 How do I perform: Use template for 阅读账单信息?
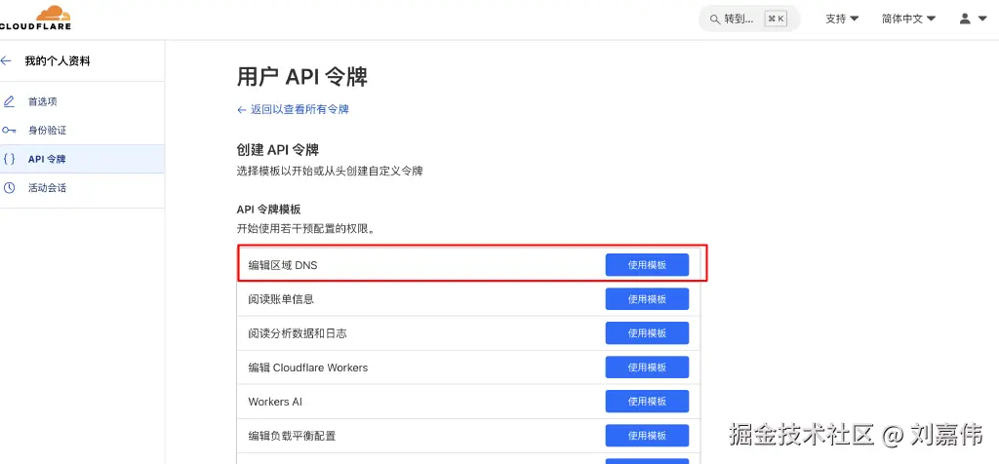pyautogui.click(x=647, y=298)
